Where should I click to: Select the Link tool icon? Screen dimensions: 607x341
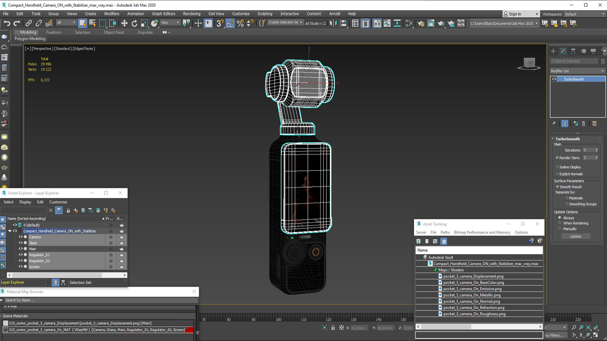29,23
